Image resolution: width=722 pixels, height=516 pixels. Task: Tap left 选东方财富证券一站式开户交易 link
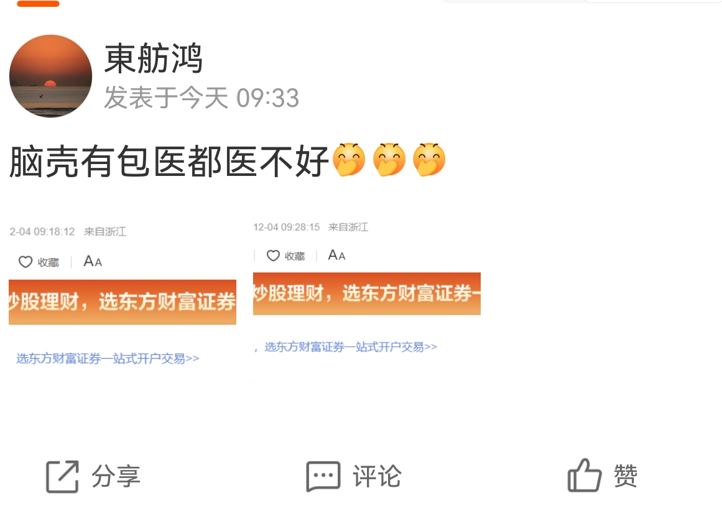[x=108, y=359]
